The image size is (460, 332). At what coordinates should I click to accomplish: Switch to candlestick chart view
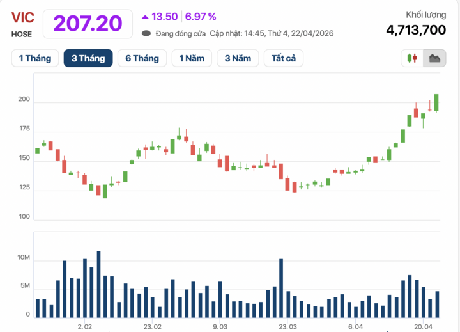pyautogui.click(x=411, y=59)
